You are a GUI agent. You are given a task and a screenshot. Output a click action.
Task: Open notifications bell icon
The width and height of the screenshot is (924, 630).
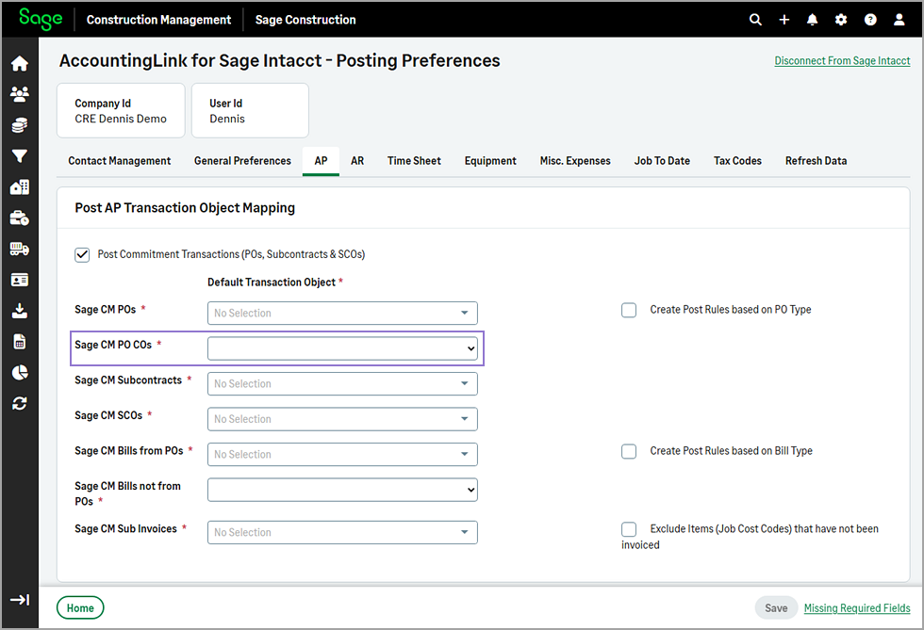coord(812,20)
